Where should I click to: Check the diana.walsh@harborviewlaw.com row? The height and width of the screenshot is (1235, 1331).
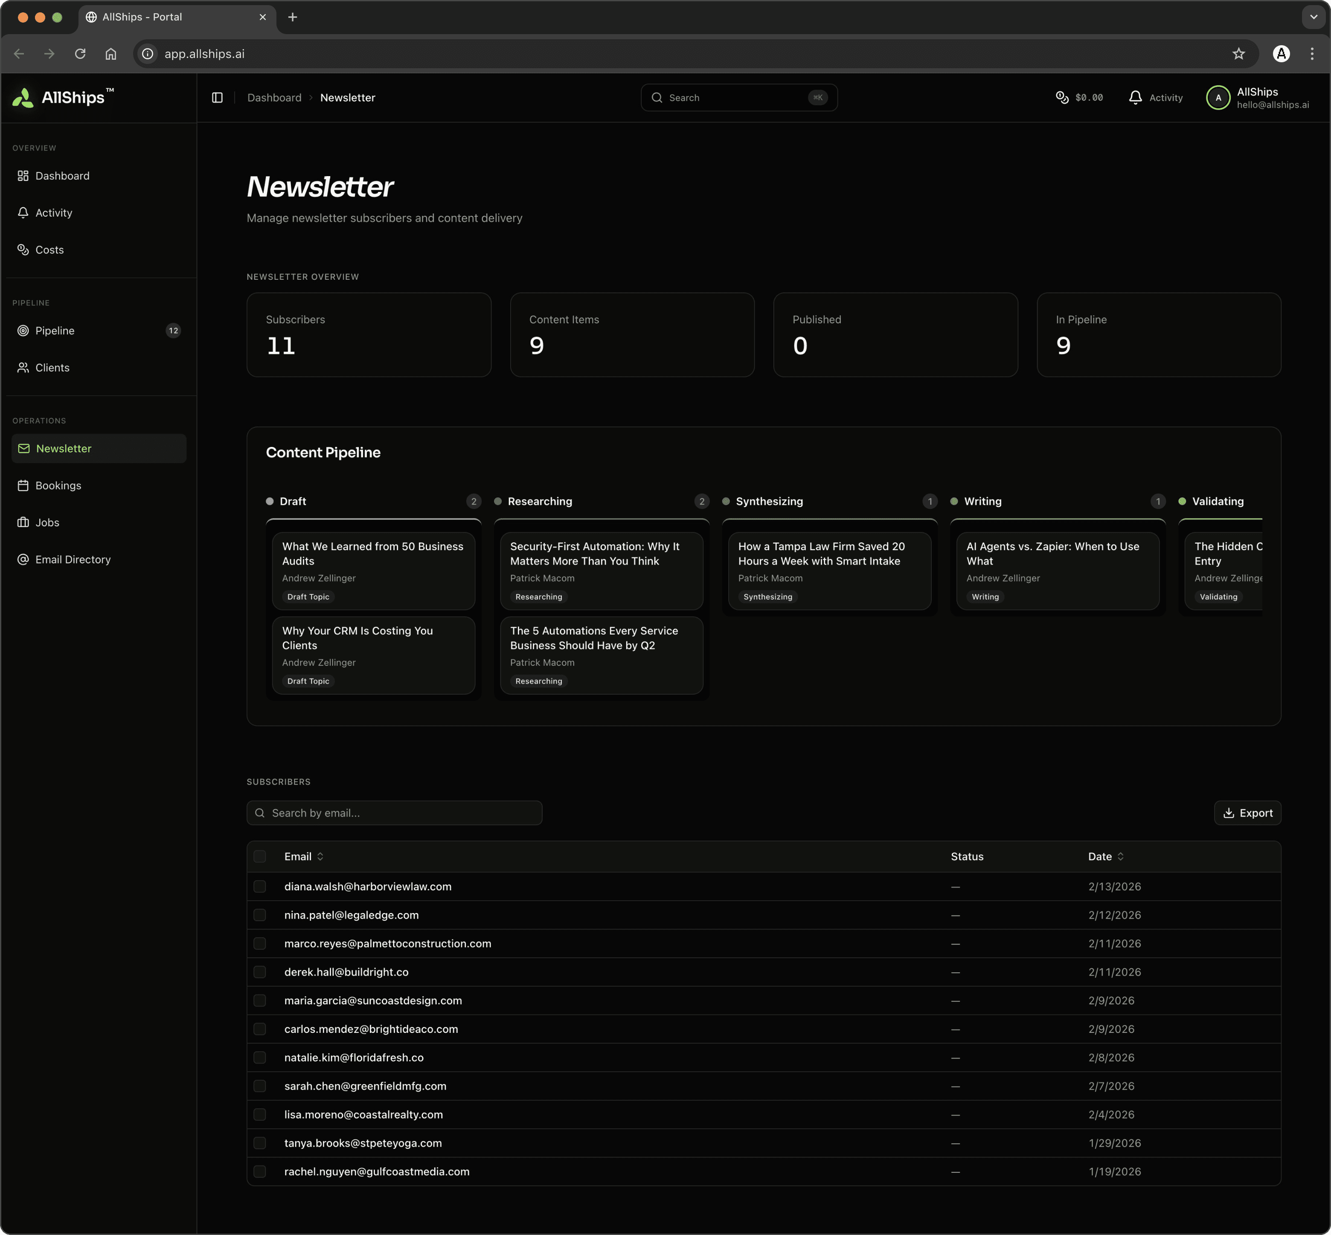[260, 886]
